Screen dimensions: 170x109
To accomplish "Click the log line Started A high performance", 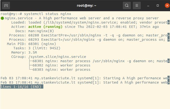I will [85, 82].
